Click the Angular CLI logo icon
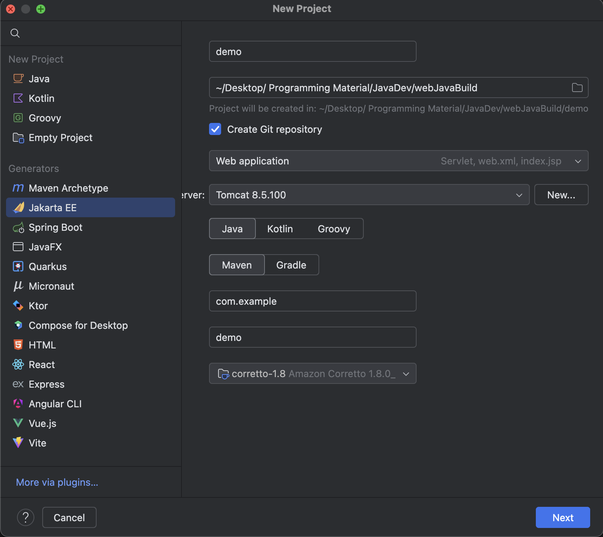603x537 pixels. pyautogui.click(x=18, y=404)
